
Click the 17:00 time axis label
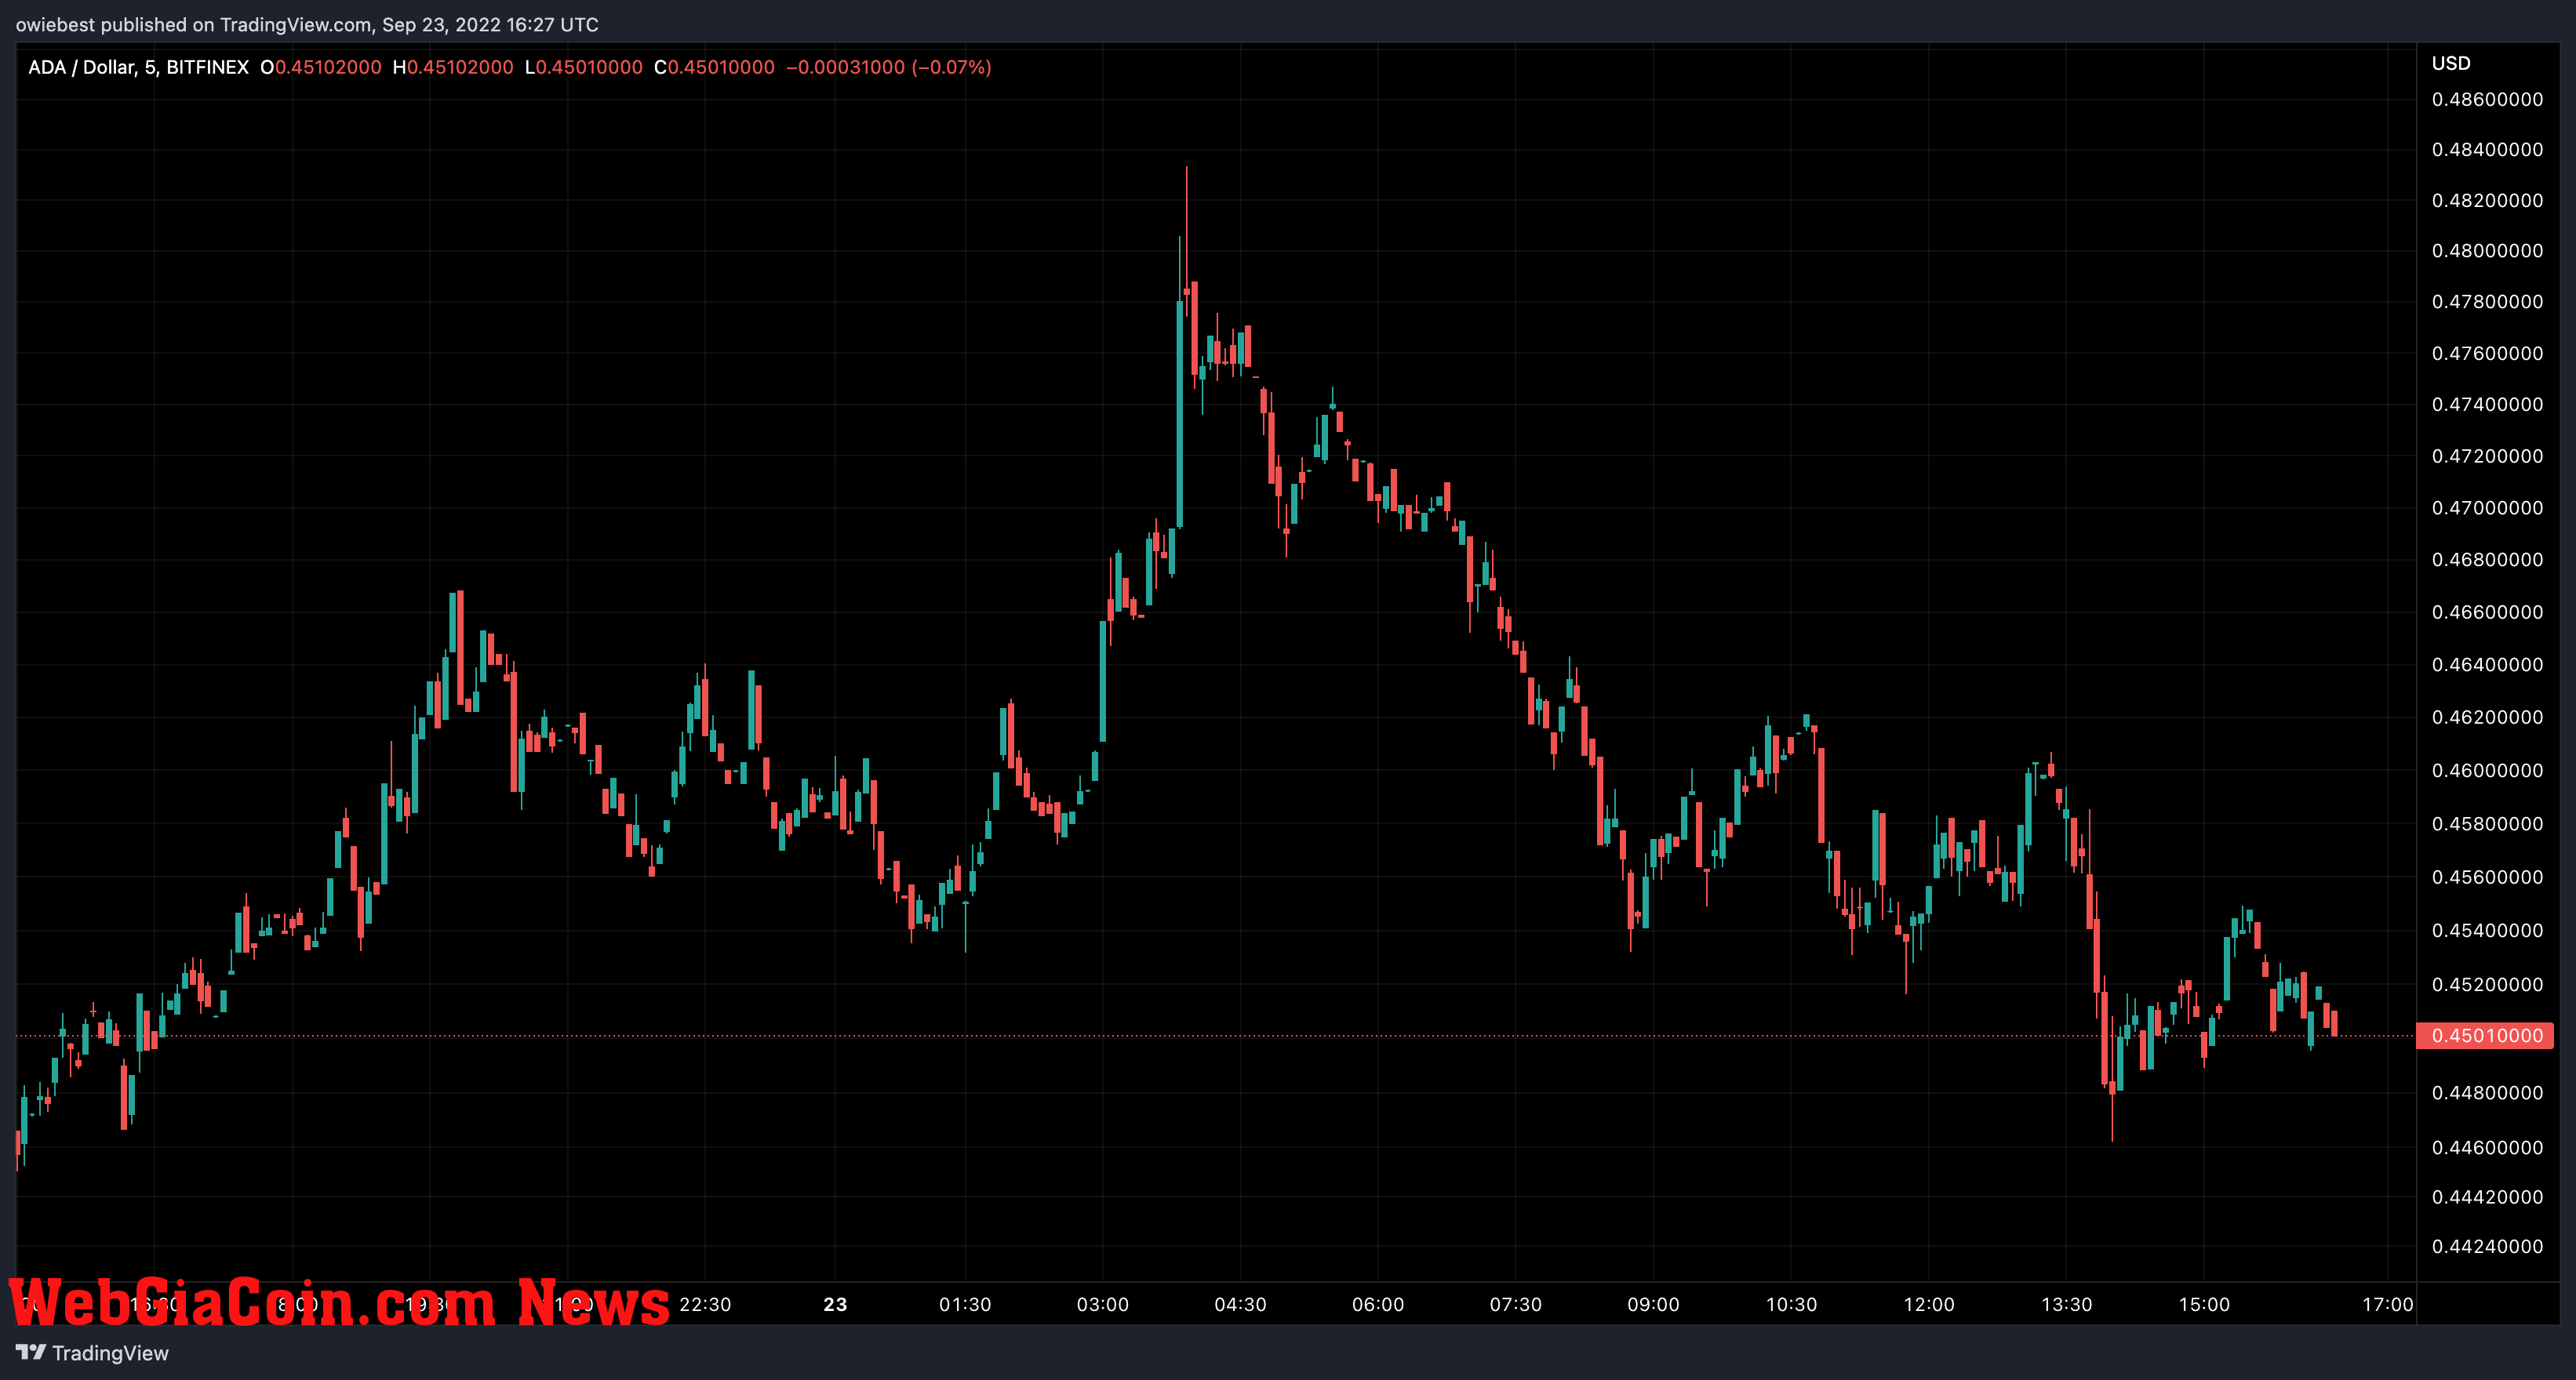point(2388,1304)
